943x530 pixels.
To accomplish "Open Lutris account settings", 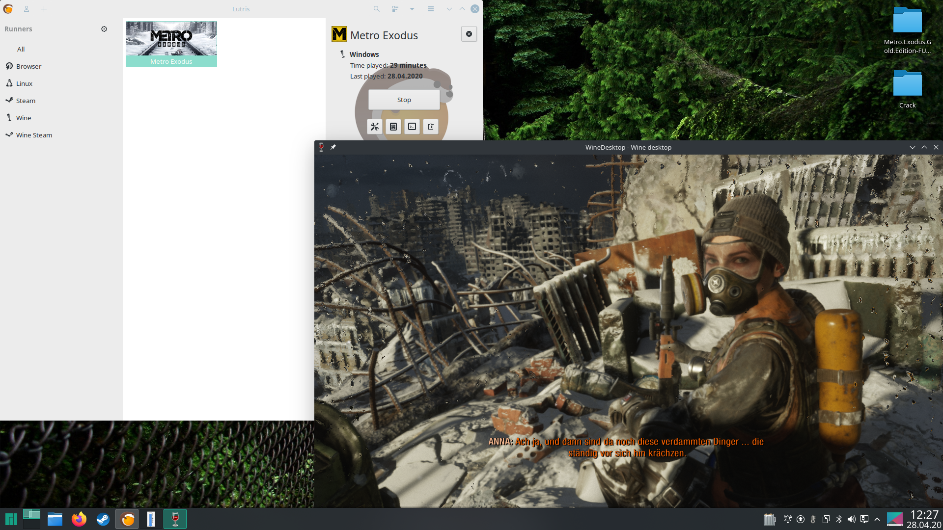I will coord(27,9).
